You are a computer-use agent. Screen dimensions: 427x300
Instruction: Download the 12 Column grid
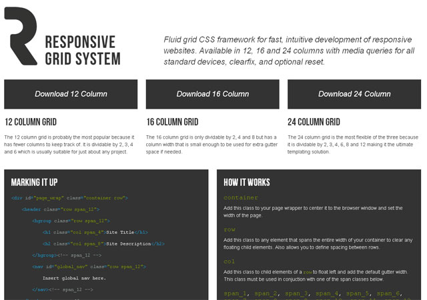(x=71, y=94)
